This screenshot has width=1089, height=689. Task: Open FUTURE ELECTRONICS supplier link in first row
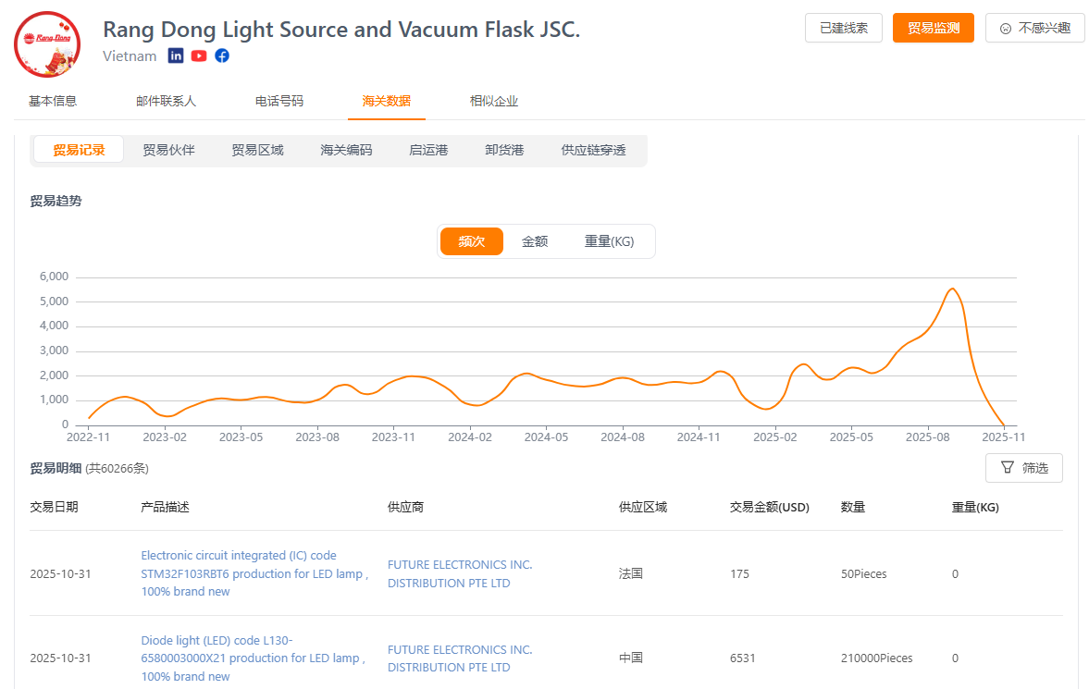[x=460, y=573]
